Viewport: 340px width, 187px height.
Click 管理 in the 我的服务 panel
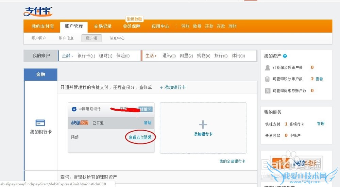coord(321,124)
